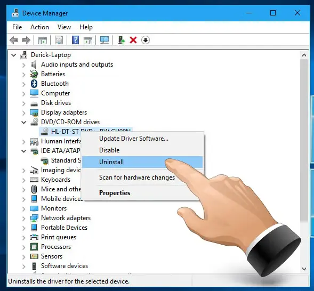314x291 pixels.
Task: Select the Print queues tree item
Action: pos(59,237)
